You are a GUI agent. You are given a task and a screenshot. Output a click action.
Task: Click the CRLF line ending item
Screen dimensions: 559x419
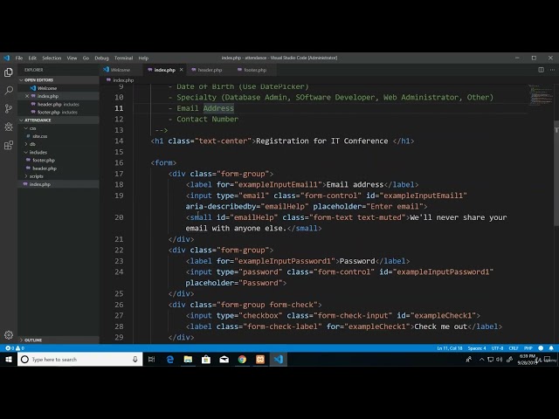[514, 348]
